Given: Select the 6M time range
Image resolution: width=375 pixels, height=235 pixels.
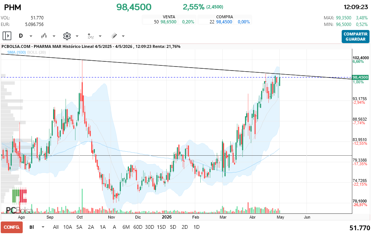Looking at the screenshot, I should 126,227.
